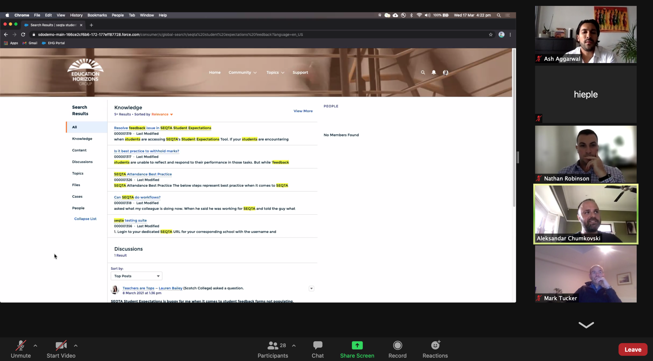Image resolution: width=653 pixels, height=361 pixels.
Task: Change Relevance sort order dropdown
Action: tap(162, 114)
